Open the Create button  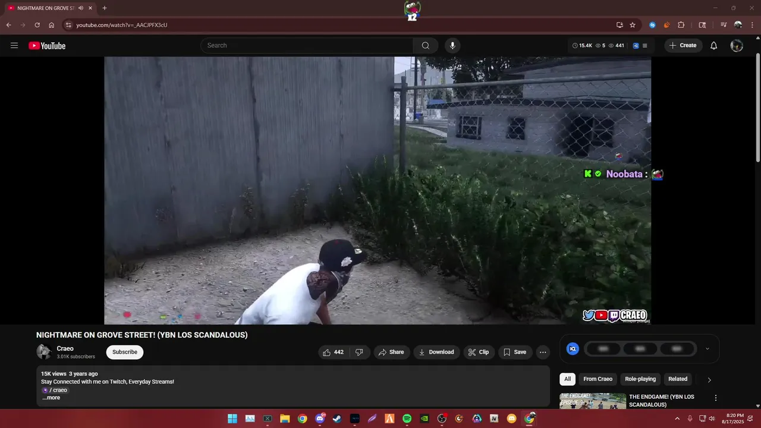pos(683,46)
